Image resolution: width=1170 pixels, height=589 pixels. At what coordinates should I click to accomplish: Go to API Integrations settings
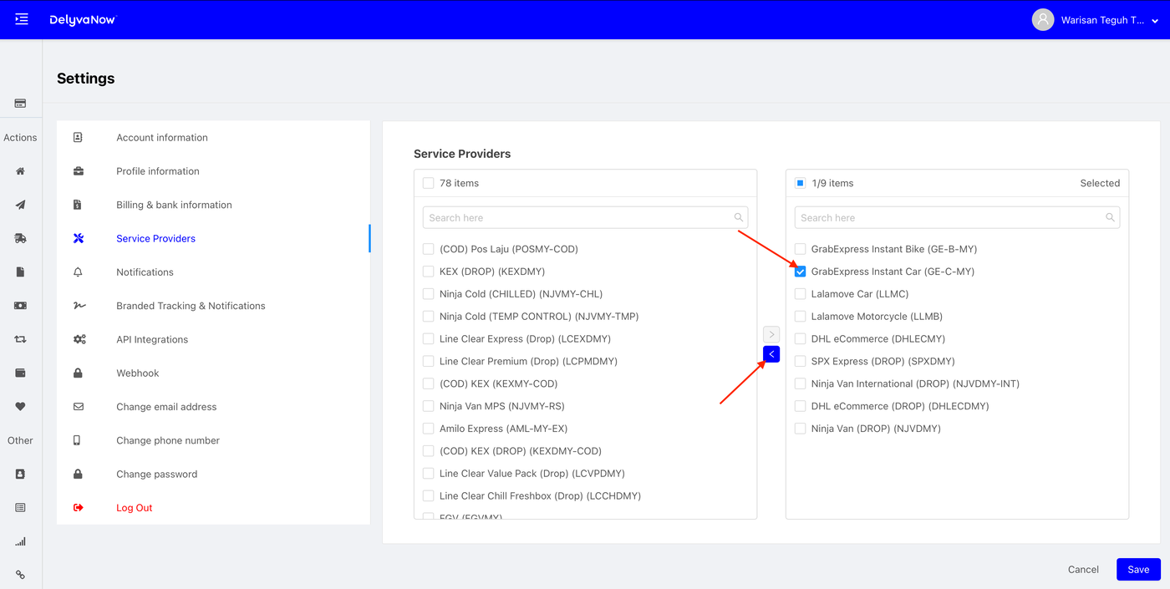click(152, 339)
